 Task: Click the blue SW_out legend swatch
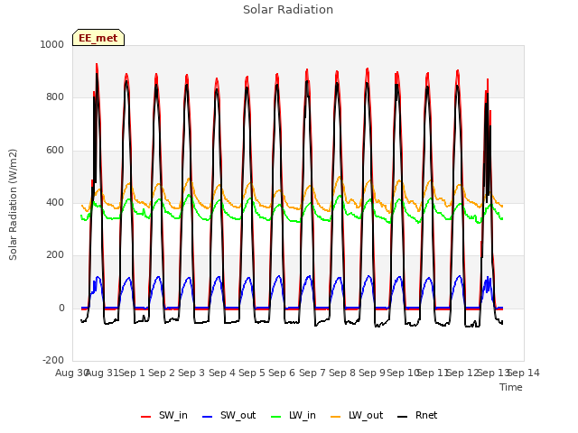point(208,417)
